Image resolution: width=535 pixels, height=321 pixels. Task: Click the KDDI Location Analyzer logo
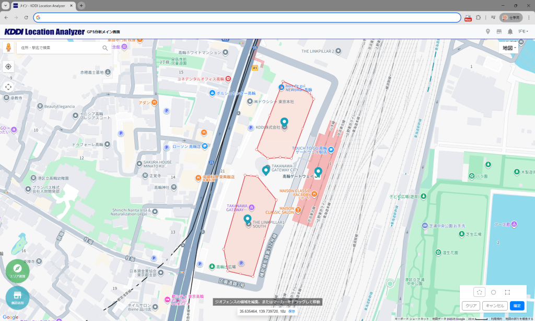pos(44,32)
